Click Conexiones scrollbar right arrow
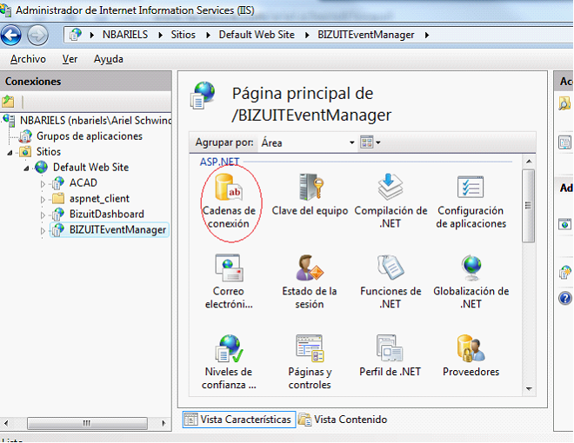Viewport: 574px width, 443px height. click(164, 423)
